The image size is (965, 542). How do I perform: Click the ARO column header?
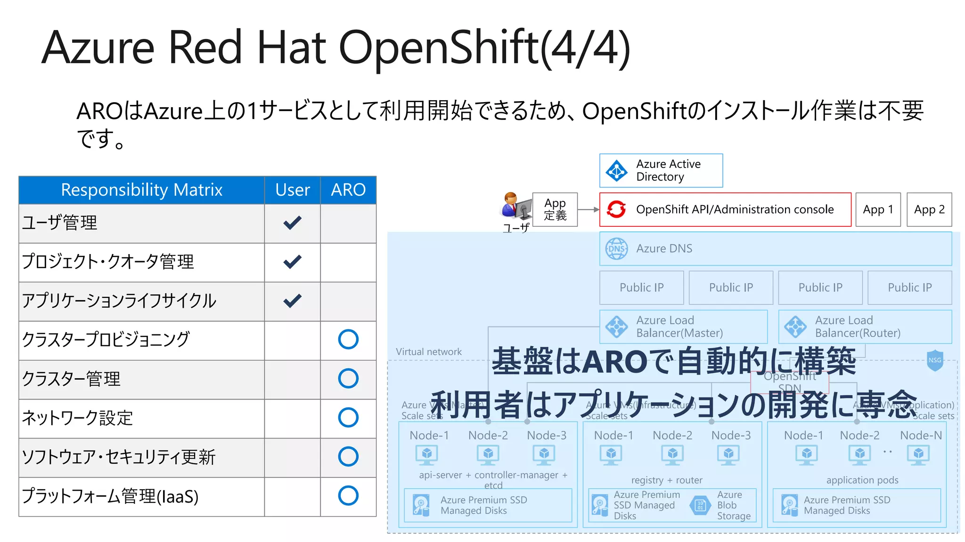click(x=348, y=190)
